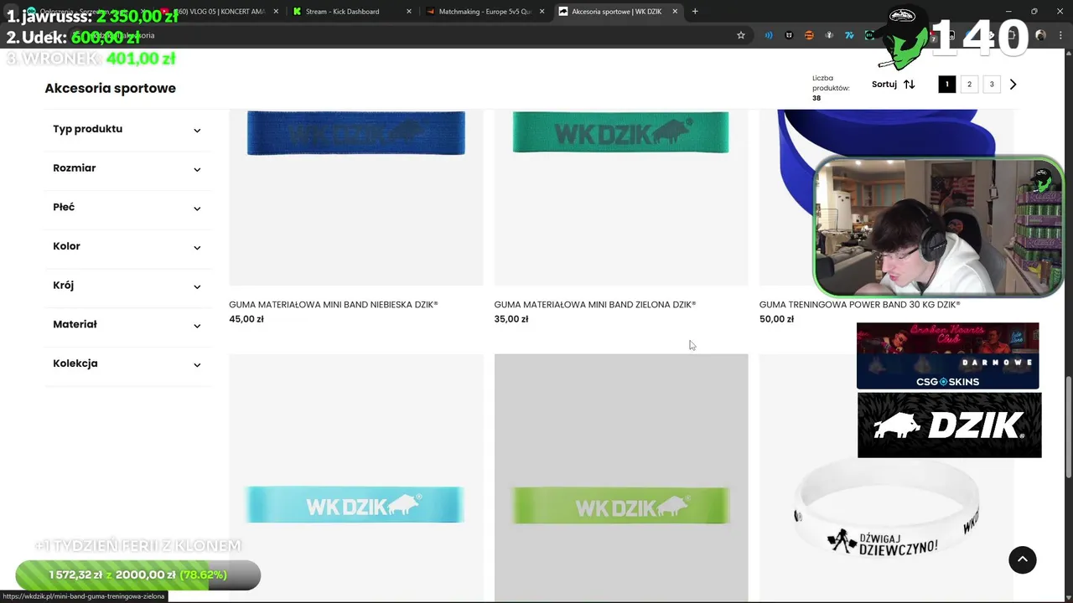Image resolution: width=1073 pixels, height=603 pixels.
Task: Click the light blue band product image
Action: (356, 477)
